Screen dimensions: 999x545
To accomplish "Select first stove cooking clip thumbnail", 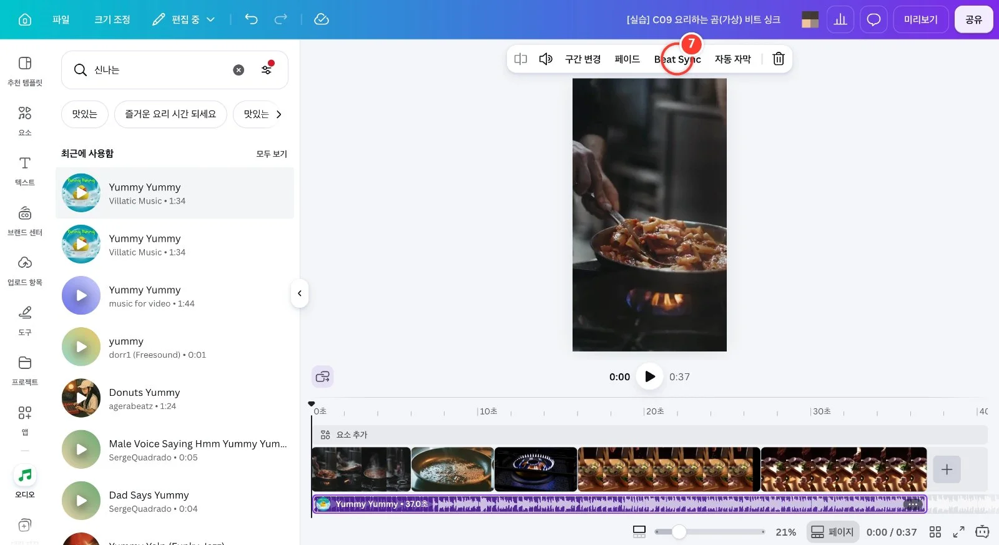I will (x=362, y=469).
